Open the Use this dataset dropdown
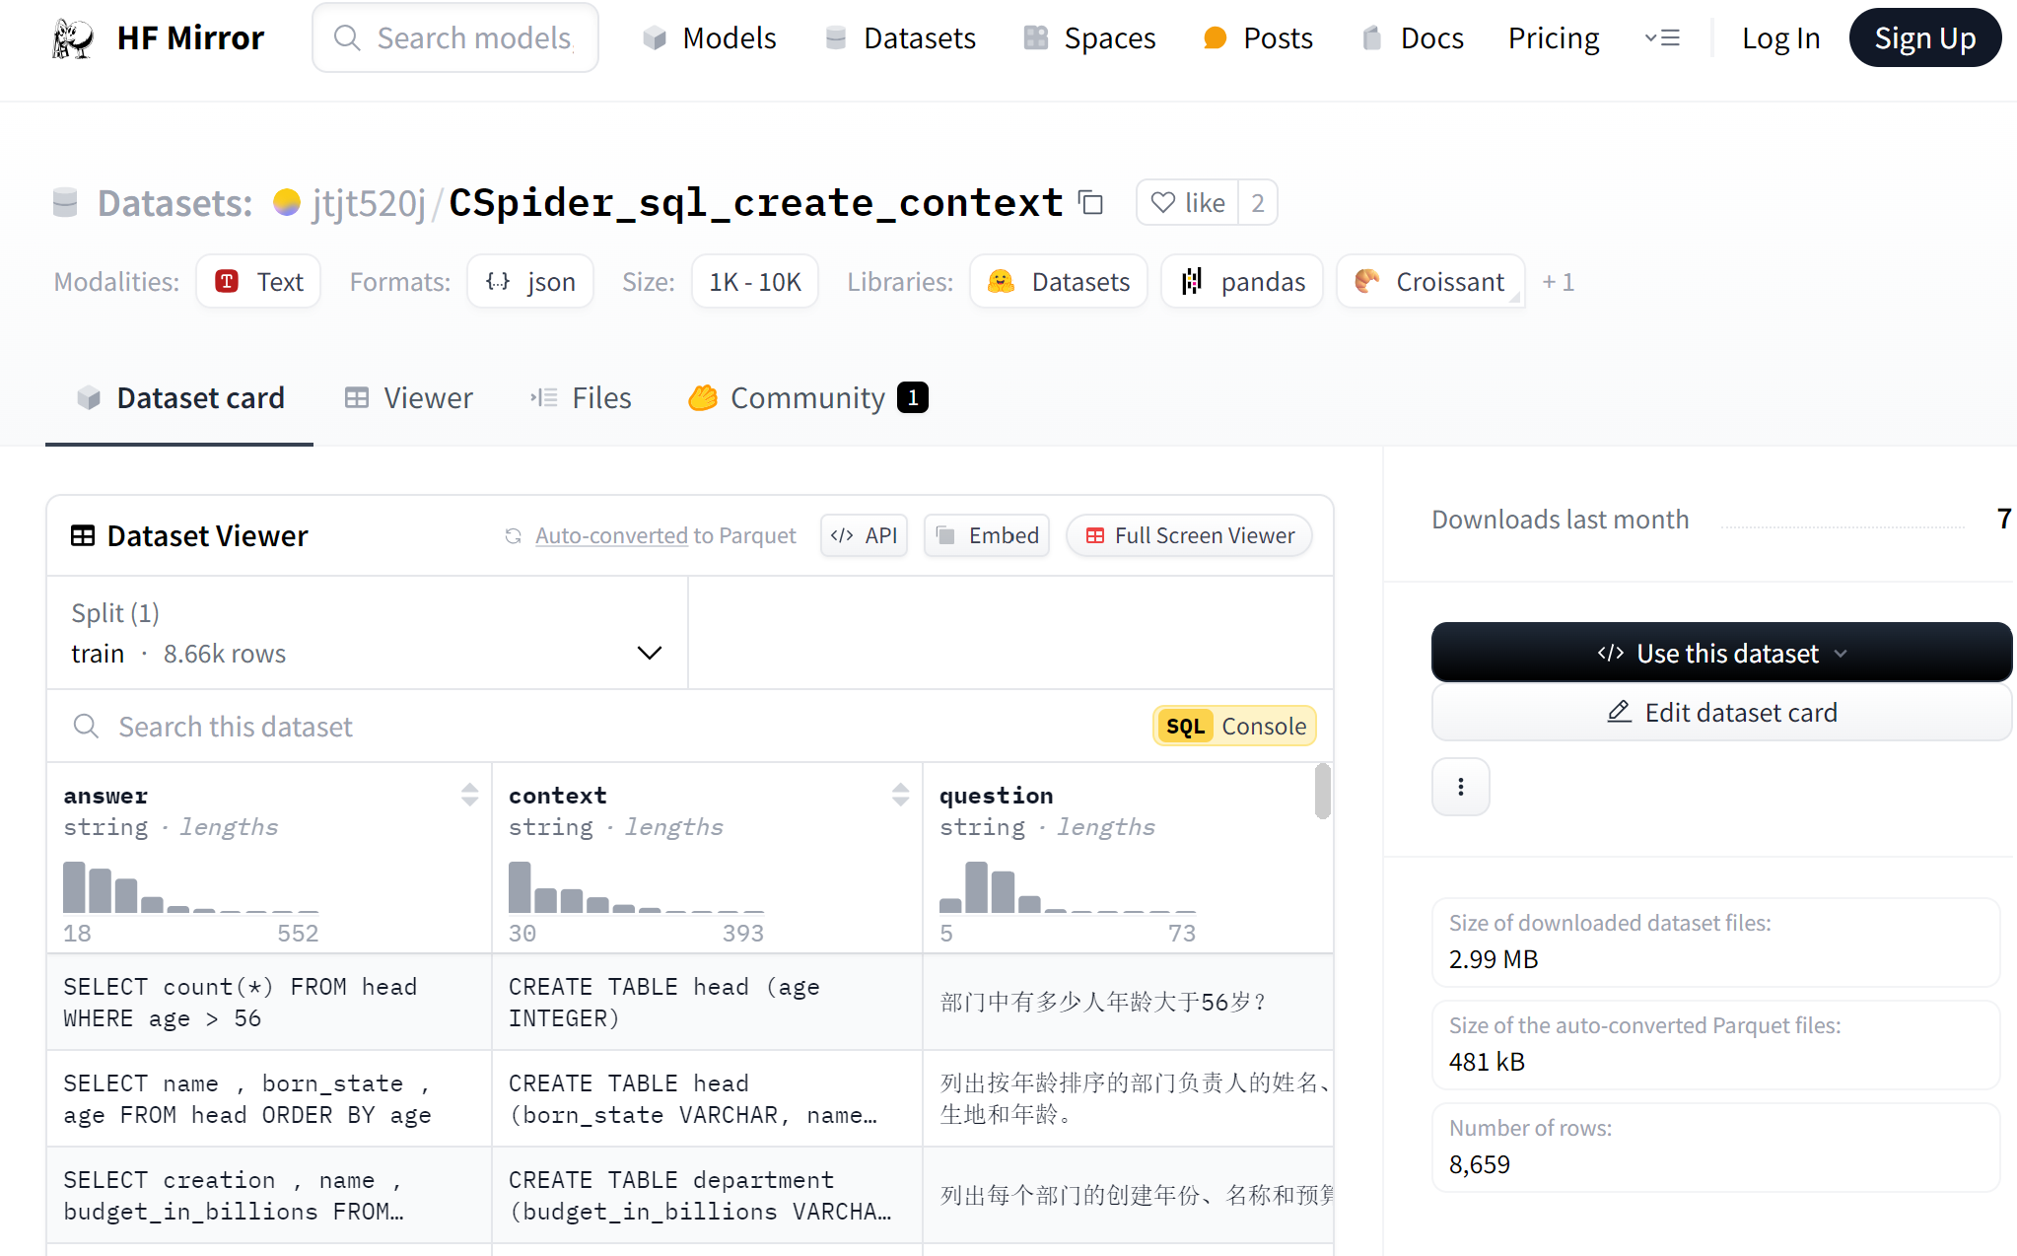 tap(1721, 653)
